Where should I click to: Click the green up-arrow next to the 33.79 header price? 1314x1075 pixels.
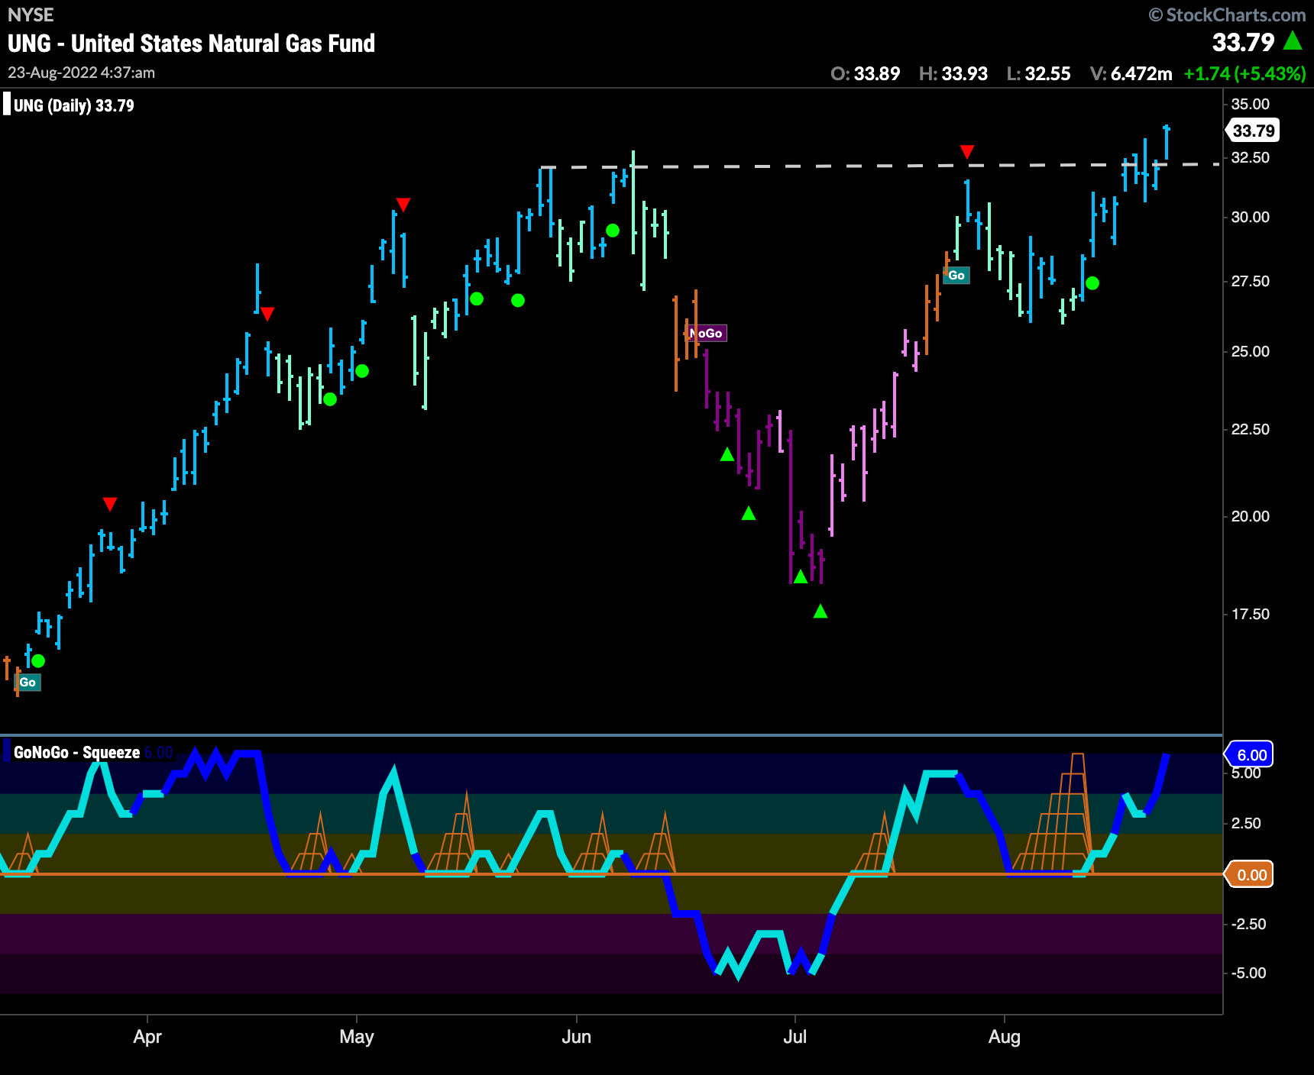coord(1293,40)
